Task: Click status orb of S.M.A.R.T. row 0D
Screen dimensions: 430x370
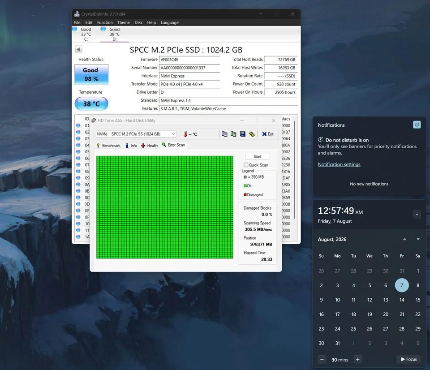Action: [x=78, y=204]
